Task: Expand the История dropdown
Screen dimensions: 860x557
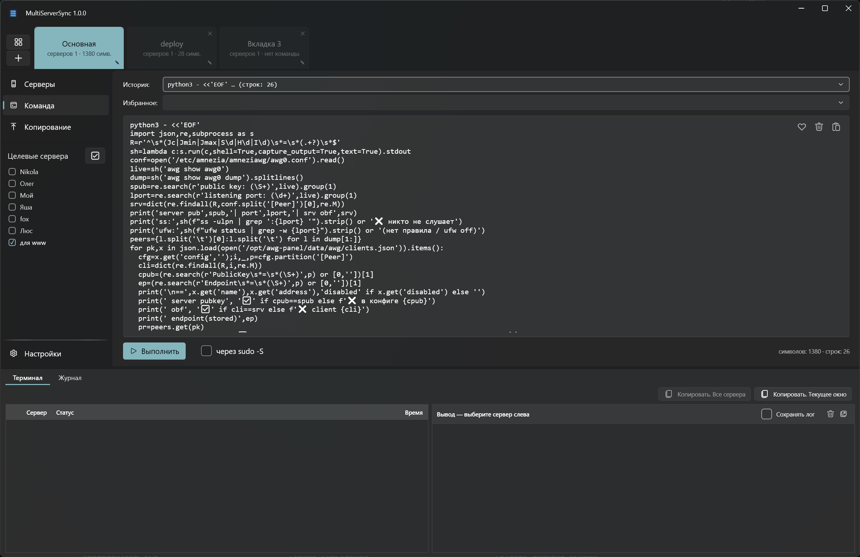Action: tap(505, 84)
